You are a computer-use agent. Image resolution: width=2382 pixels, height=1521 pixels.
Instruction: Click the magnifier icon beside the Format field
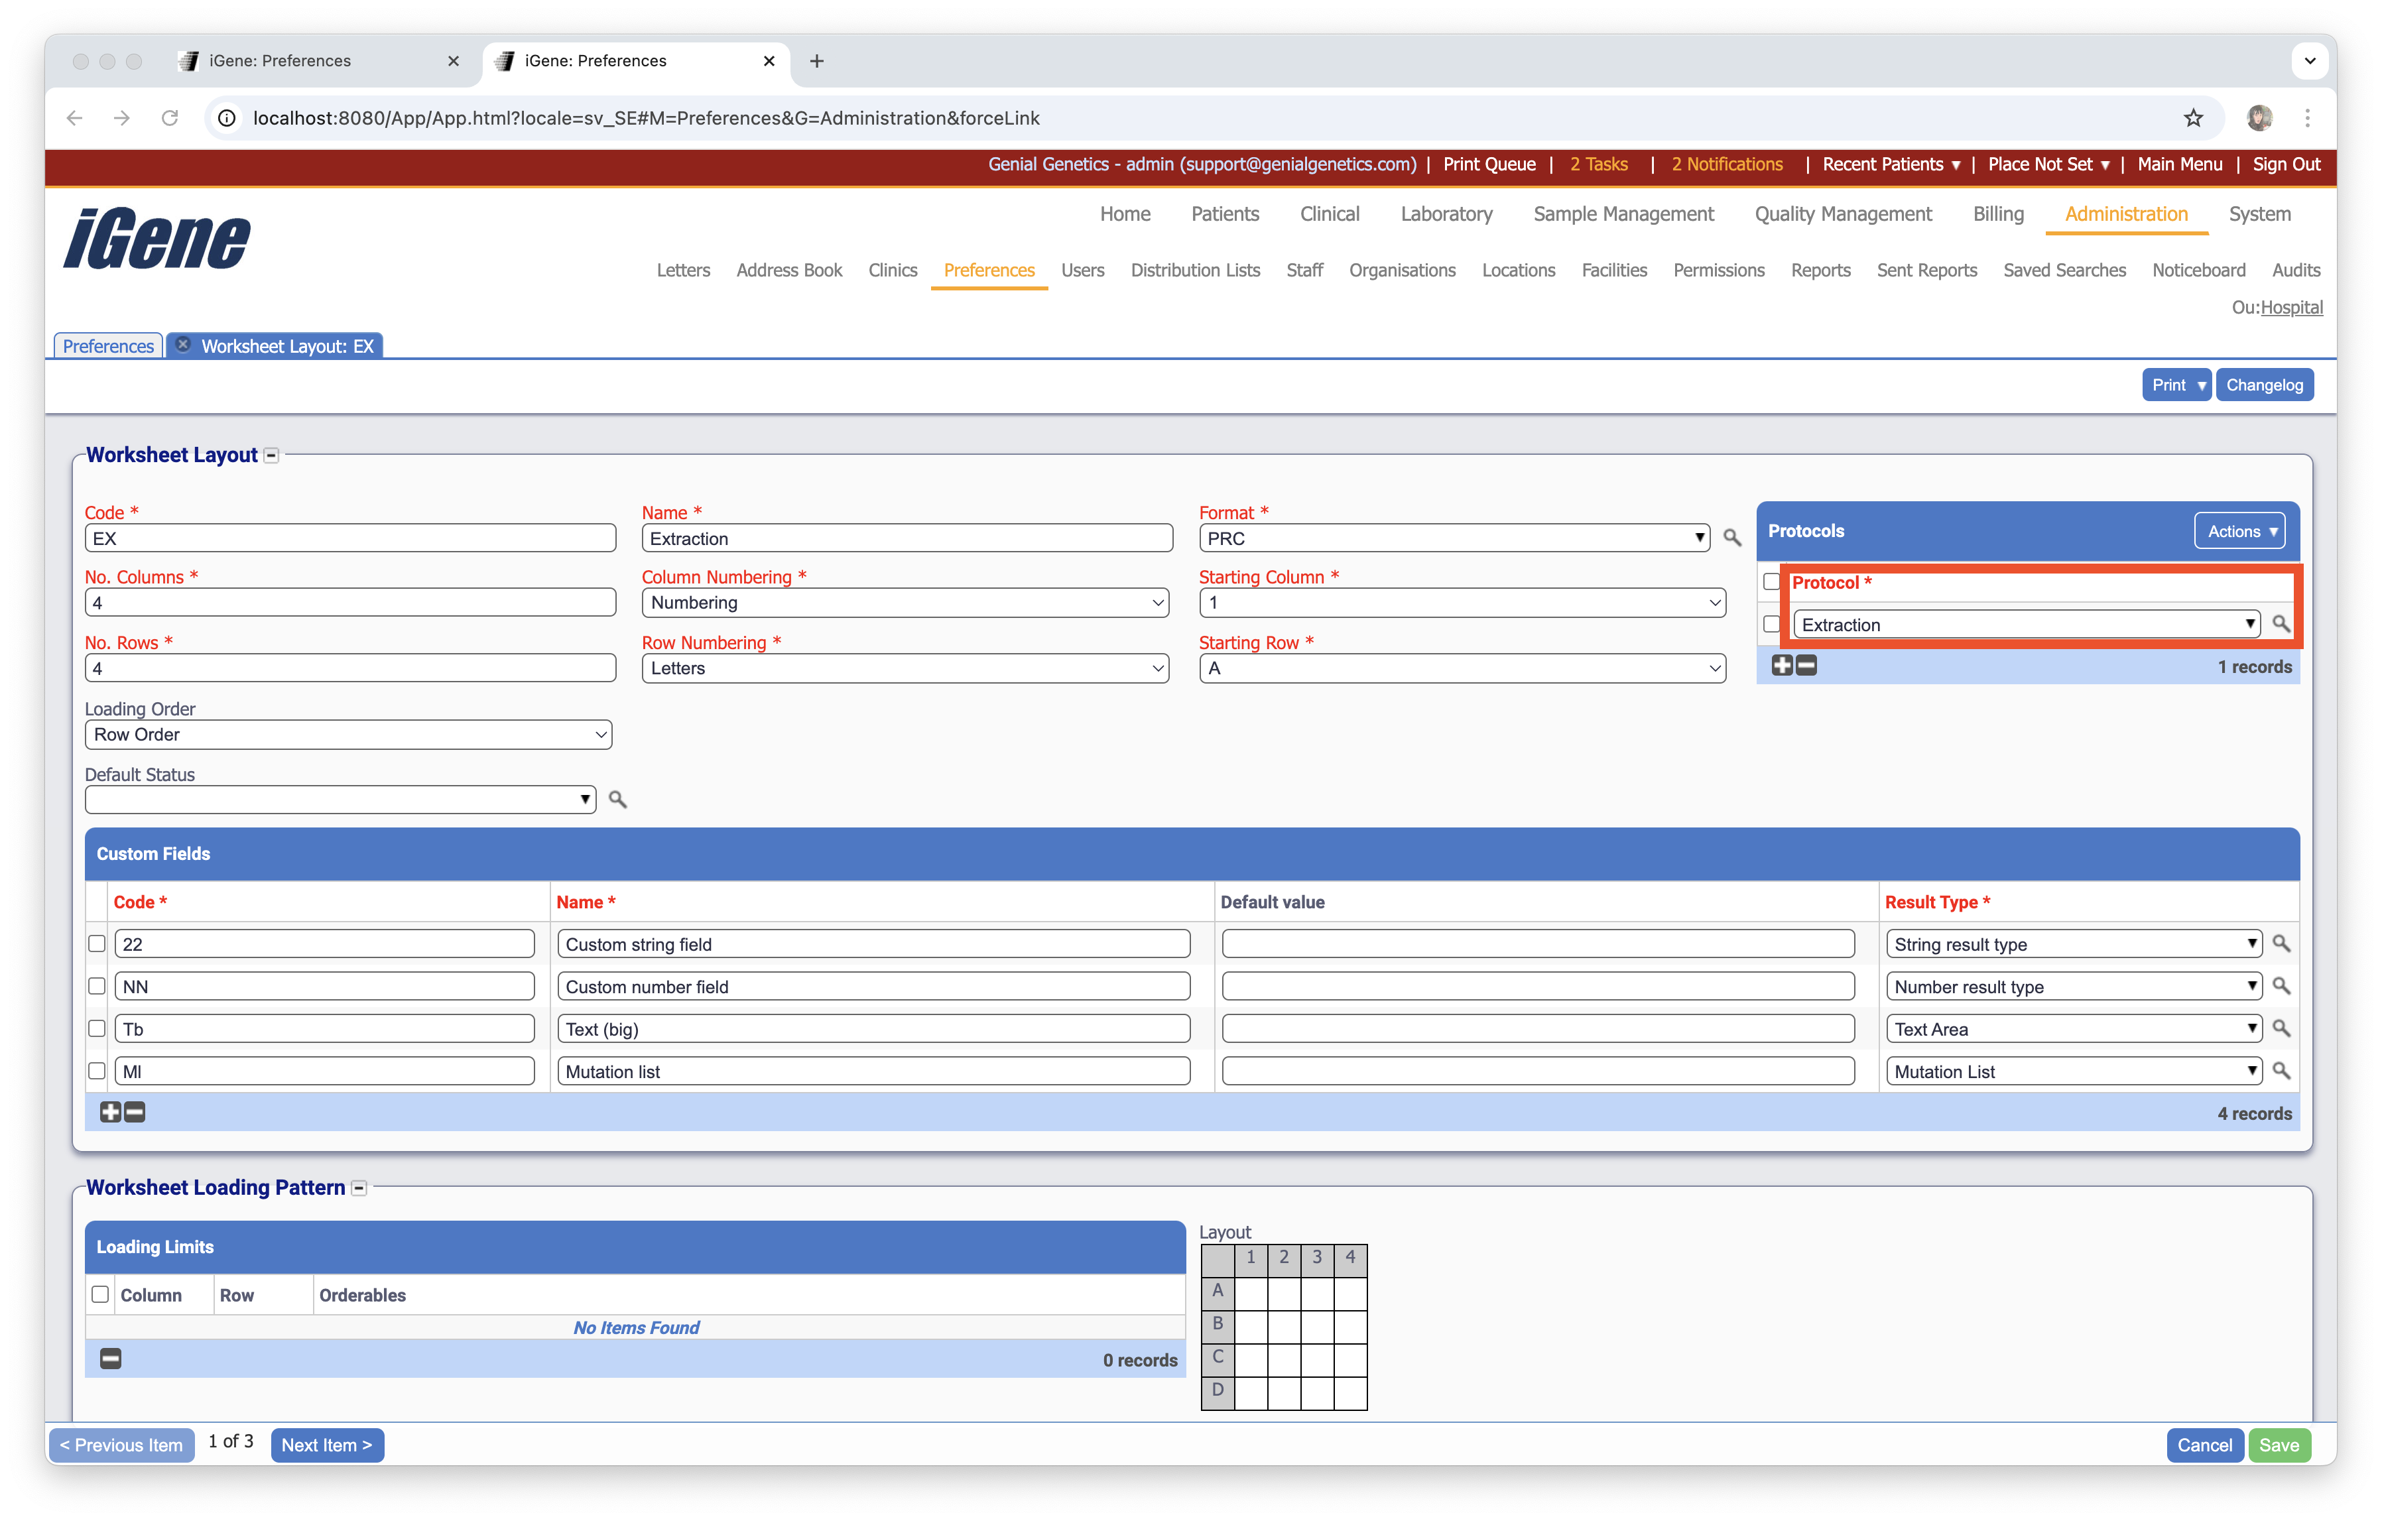(1732, 537)
